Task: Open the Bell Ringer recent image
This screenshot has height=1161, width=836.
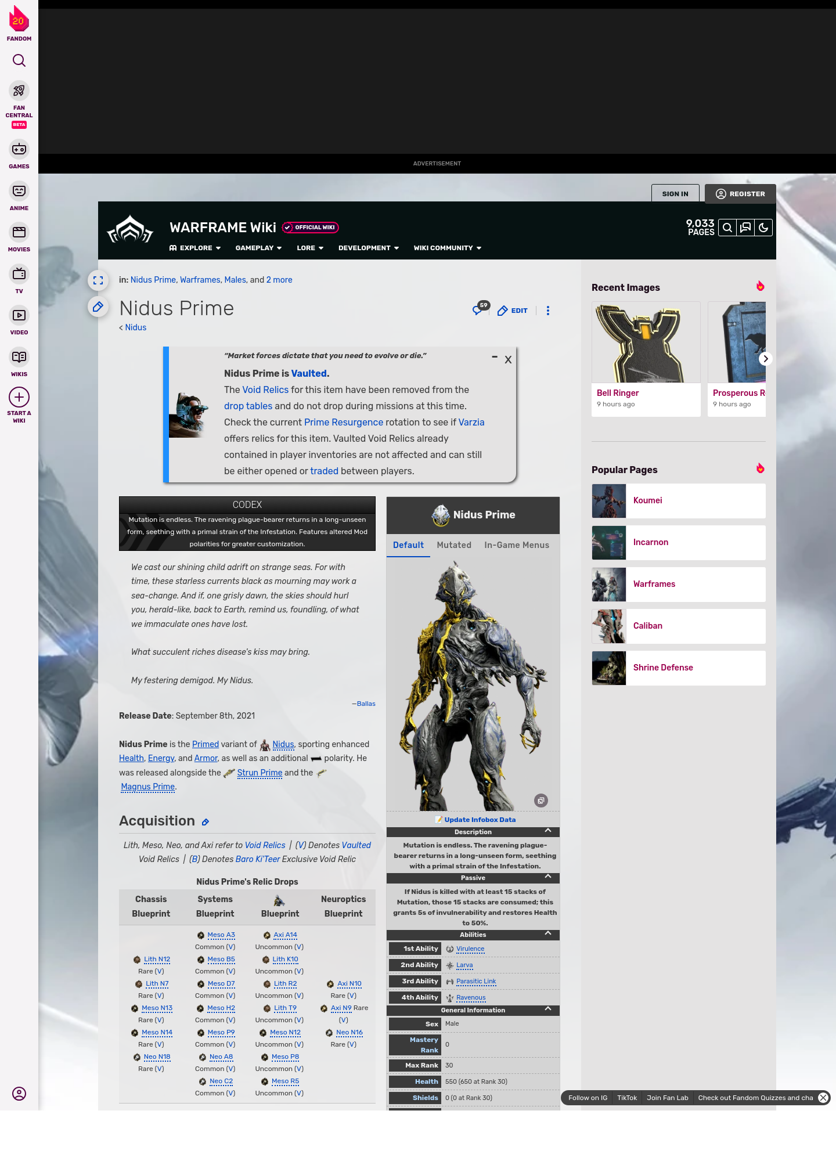Action: 646,359
